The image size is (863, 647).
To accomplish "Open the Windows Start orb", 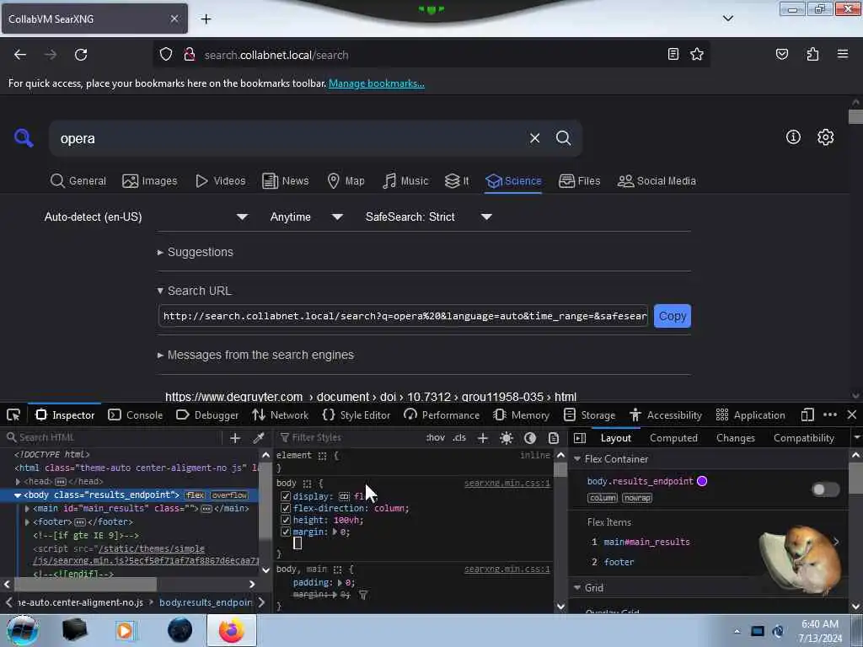I will (x=22, y=630).
